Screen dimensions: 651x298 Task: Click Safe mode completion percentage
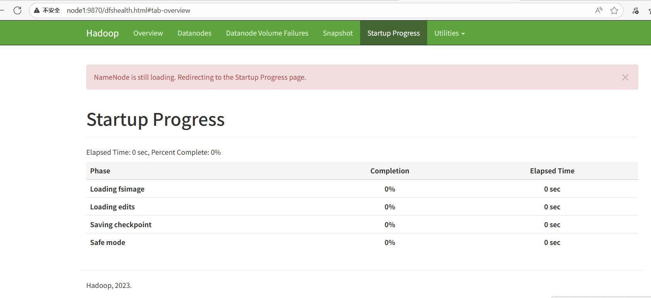390,243
